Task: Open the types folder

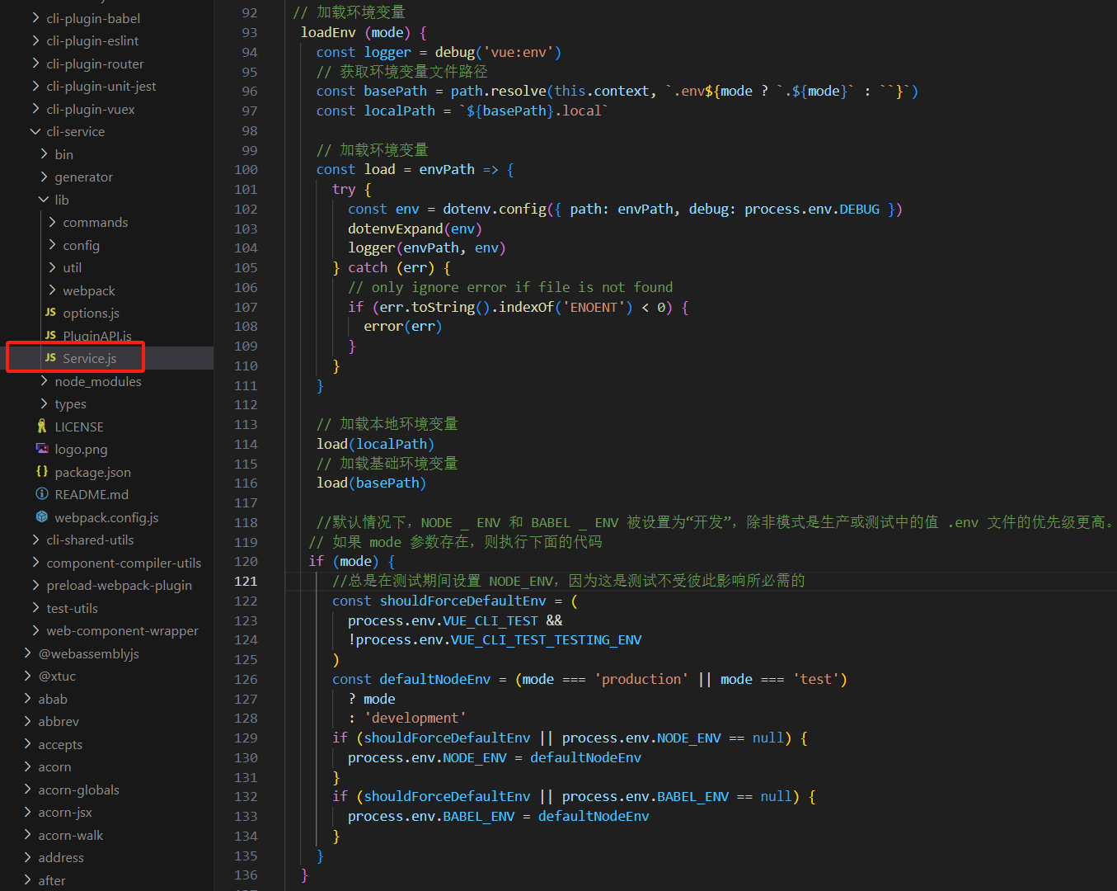Action: click(71, 403)
